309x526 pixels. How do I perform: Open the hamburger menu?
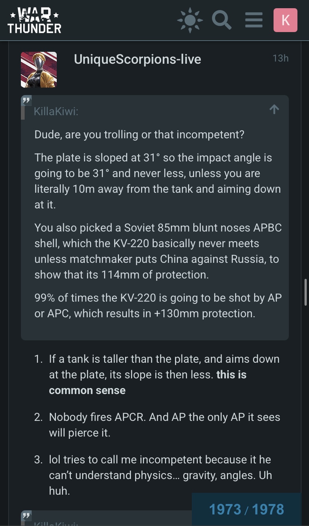pyautogui.click(x=254, y=20)
